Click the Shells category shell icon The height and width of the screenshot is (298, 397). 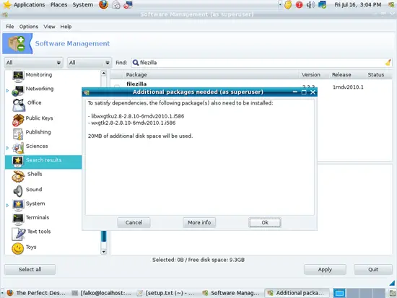pos(18,176)
